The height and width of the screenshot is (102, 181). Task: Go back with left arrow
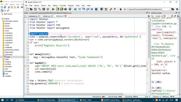121,9
